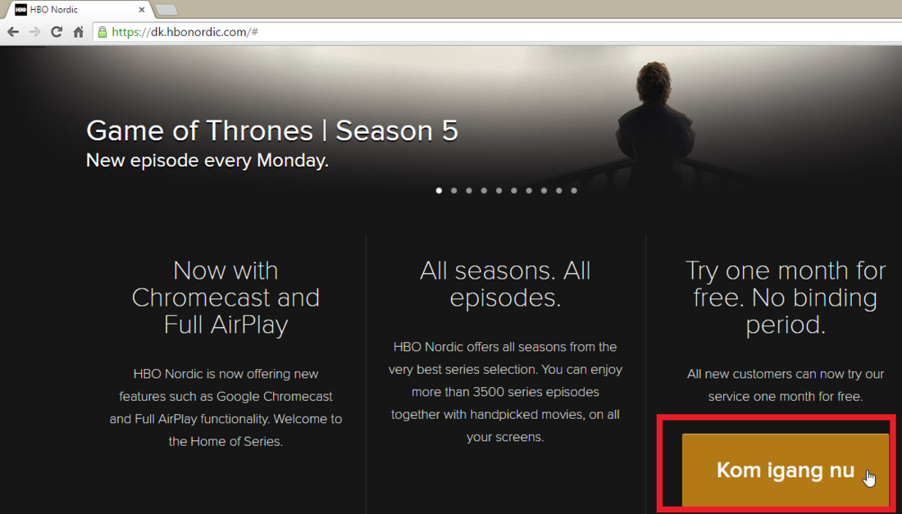902x514 pixels.
Task: Click the Game of Thrones banner image figure
Action: (x=654, y=121)
